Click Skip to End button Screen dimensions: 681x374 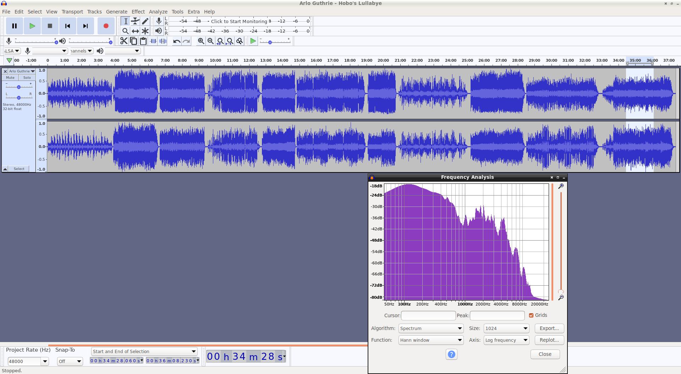[x=85, y=26]
